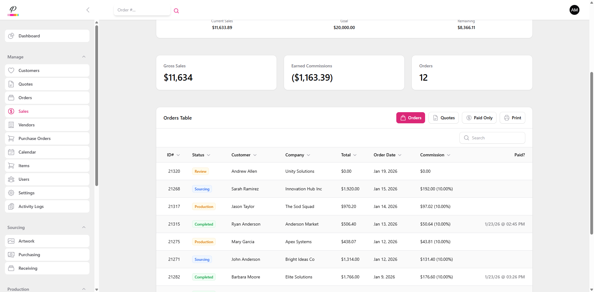Open the Status column sort dropdown
Image resolution: width=594 pixels, height=292 pixels.
(209, 155)
